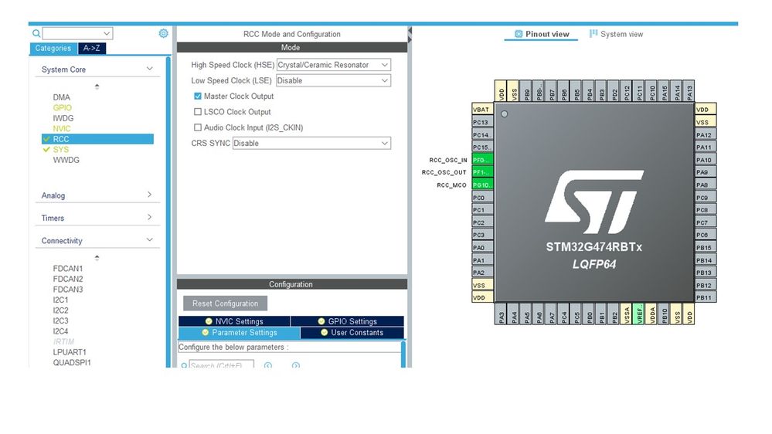Screen dimensions: 772x434
Task: Click the peripheral search input field
Action: click(73, 33)
